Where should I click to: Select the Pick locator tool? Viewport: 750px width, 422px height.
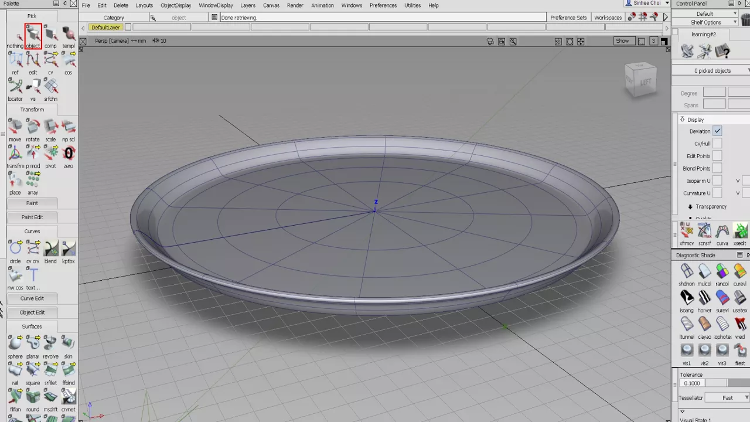[15, 88]
